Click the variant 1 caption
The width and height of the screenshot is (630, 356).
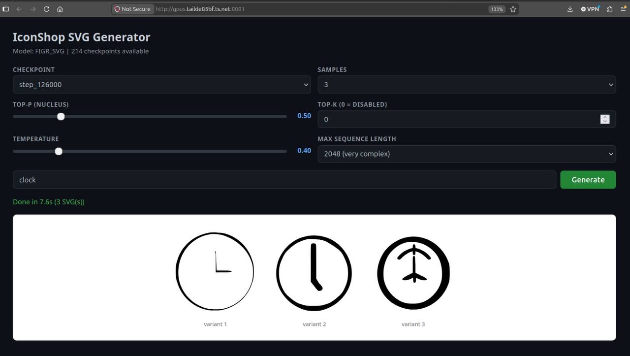(215, 324)
